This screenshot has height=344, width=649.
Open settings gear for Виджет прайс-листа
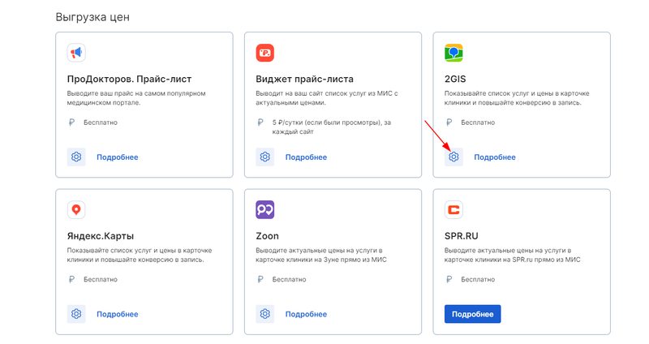(x=265, y=157)
